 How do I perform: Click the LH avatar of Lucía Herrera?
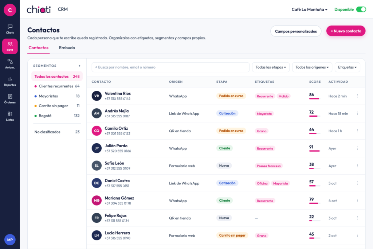point(97,235)
